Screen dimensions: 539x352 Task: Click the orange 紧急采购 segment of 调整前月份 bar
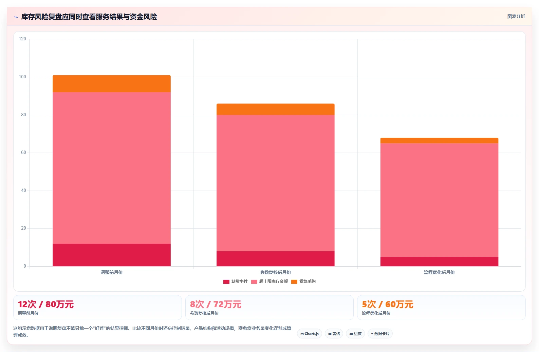(x=112, y=84)
